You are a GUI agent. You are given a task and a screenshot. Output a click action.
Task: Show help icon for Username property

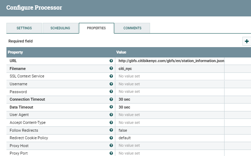click(x=111, y=84)
